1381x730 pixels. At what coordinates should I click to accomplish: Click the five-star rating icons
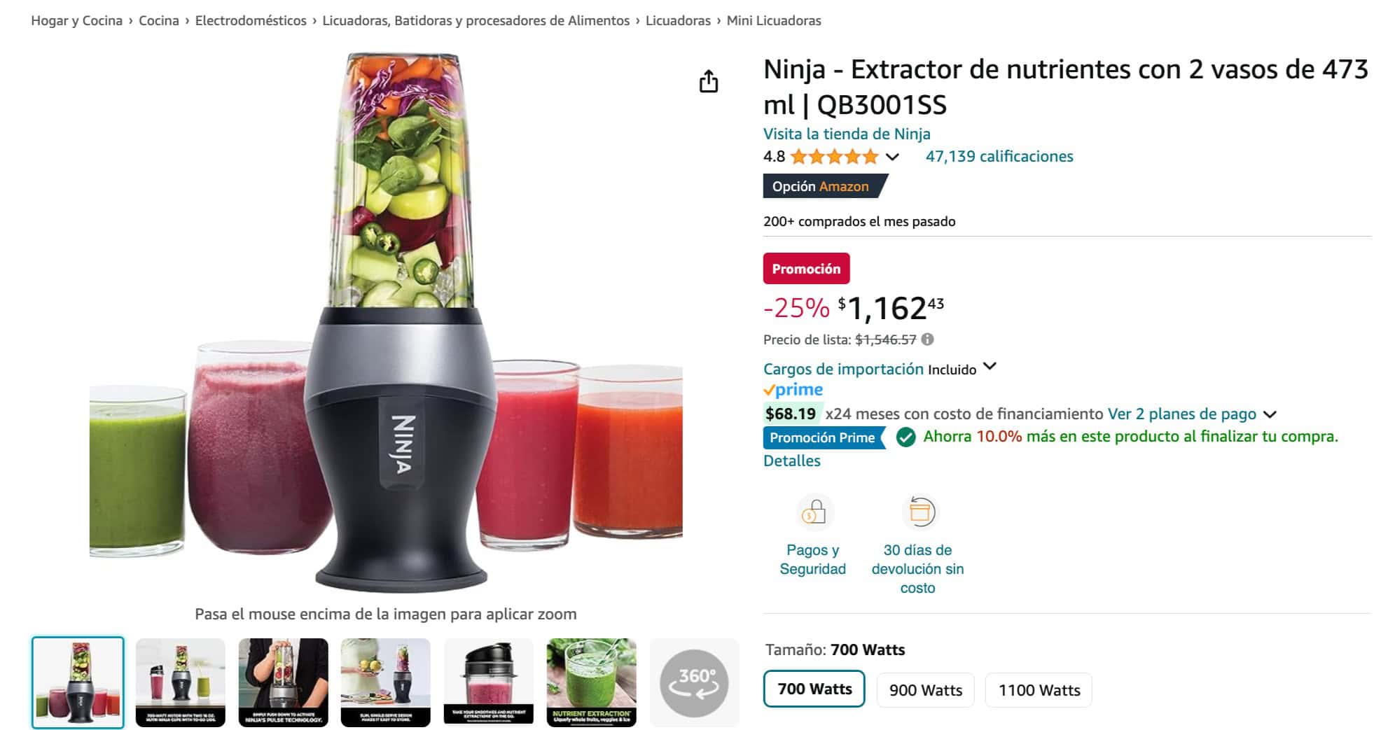coord(834,157)
